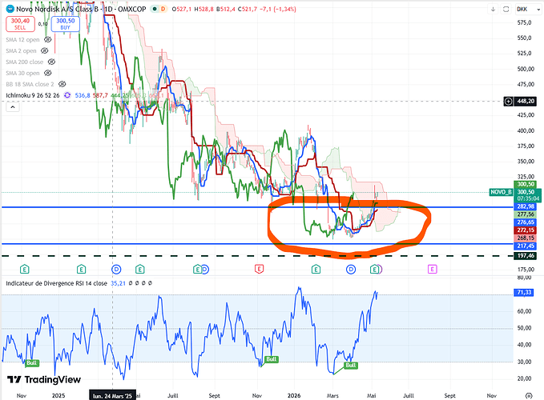This screenshot has width=544, height=400.
Task: Click the auto-fit frame icon next to DKK
Action: coord(506,10)
